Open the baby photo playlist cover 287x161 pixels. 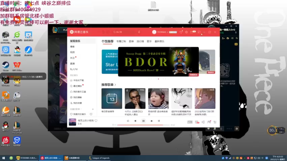[158, 99]
